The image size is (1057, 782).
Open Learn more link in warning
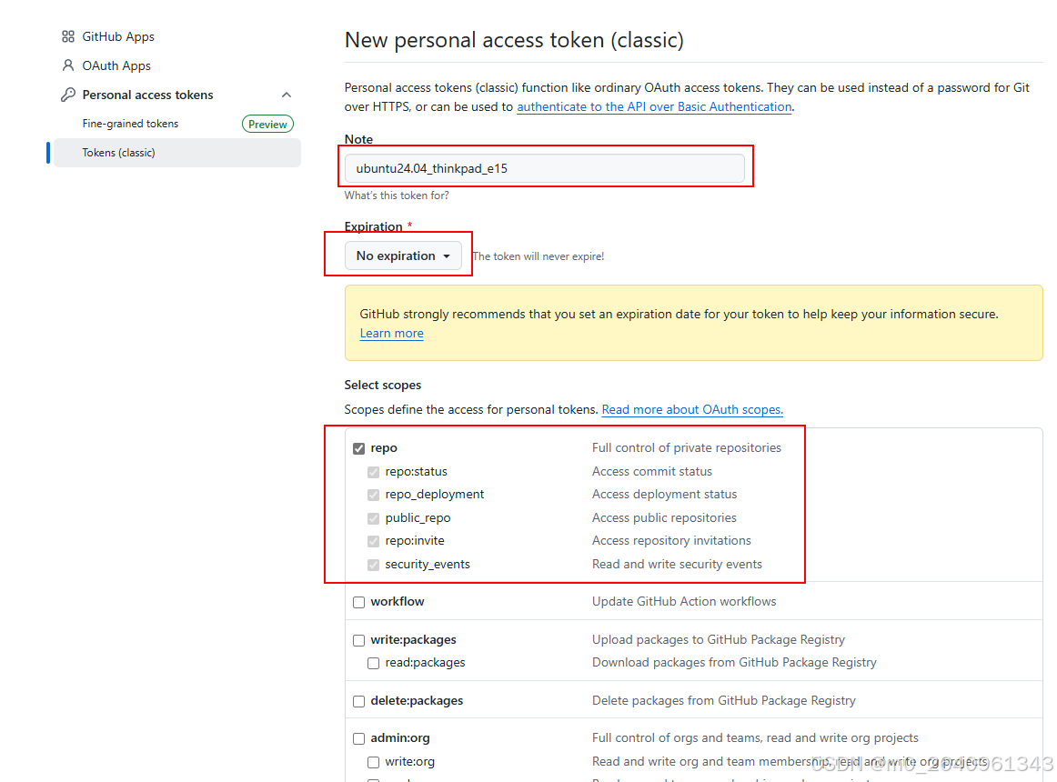(392, 333)
